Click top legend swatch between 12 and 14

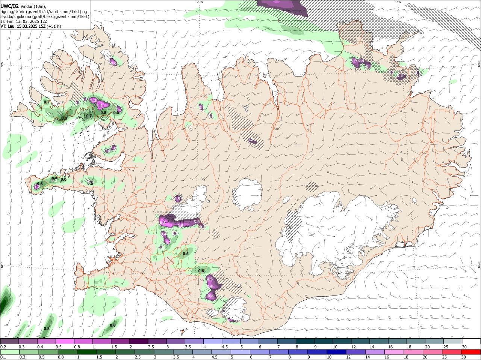[x=360, y=341]
